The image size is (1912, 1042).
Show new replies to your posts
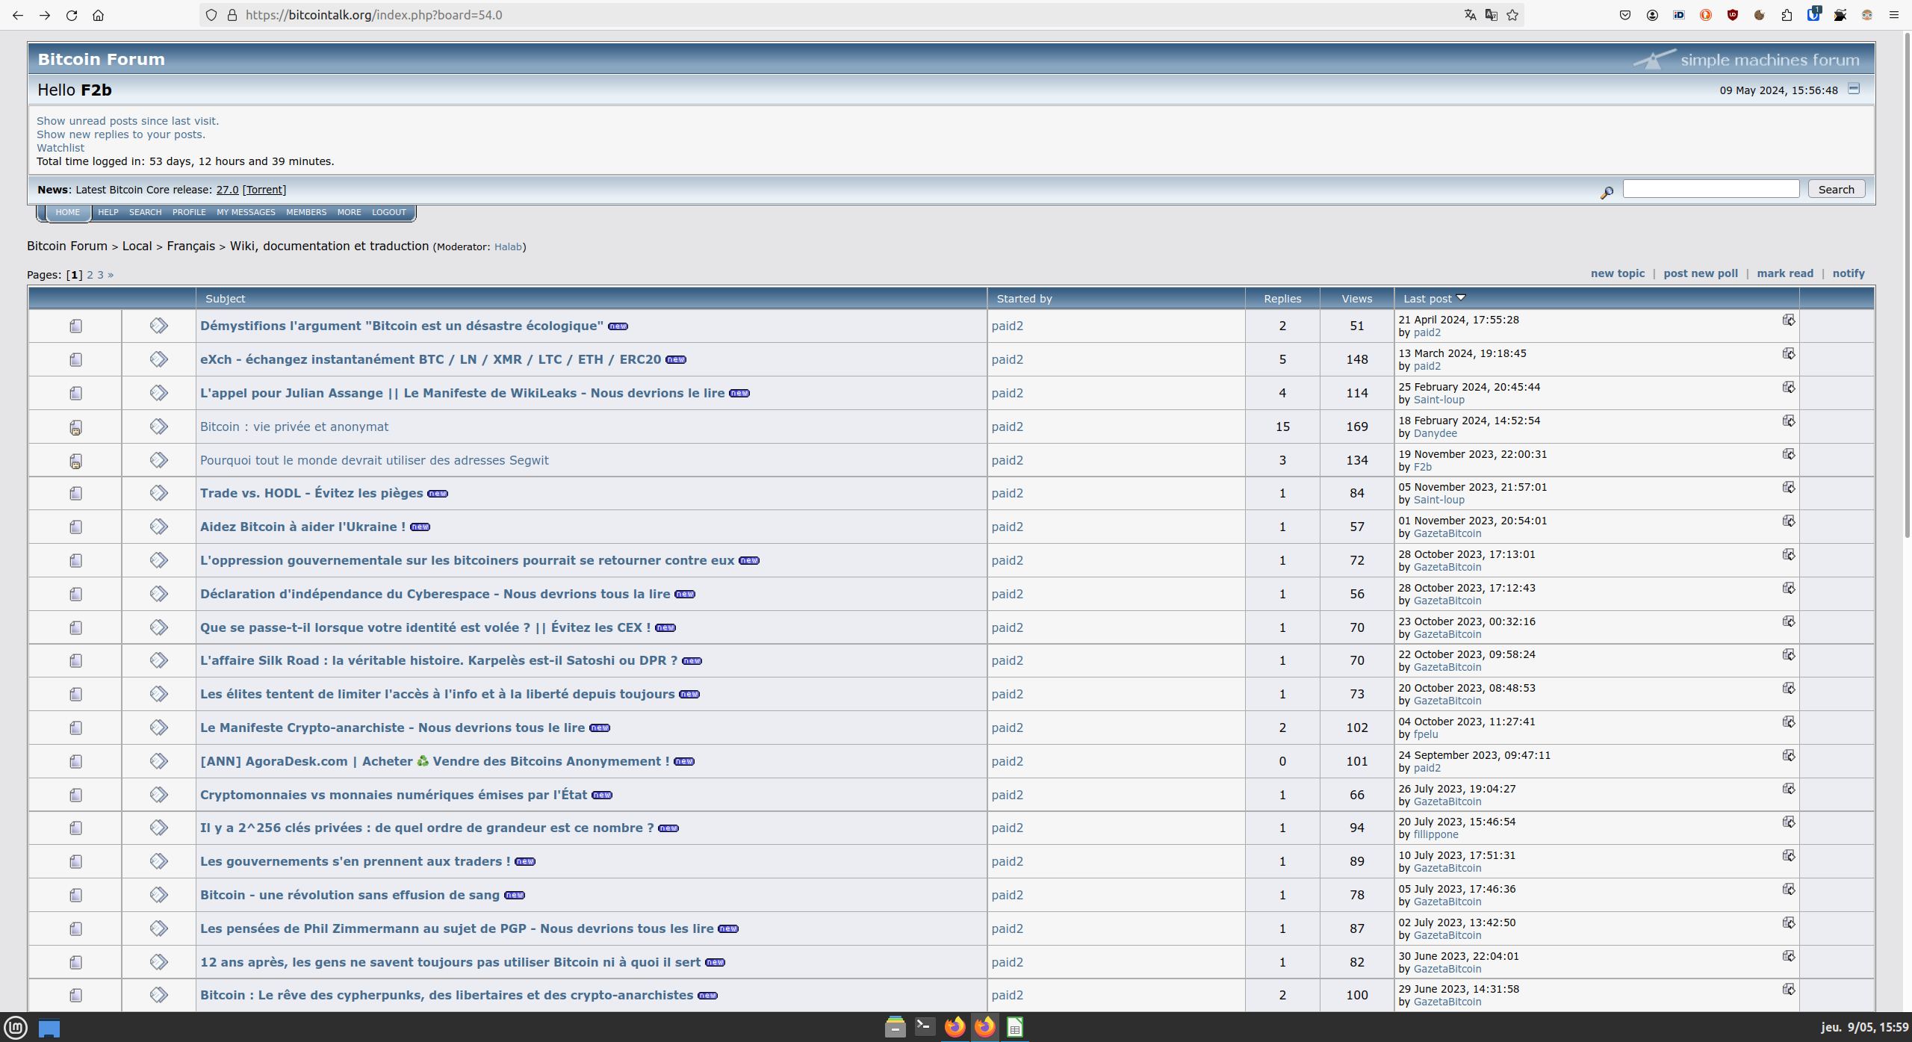point(121,134)
